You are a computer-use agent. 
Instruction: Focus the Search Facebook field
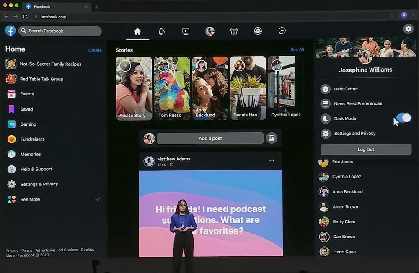click(x=60, y=31)
